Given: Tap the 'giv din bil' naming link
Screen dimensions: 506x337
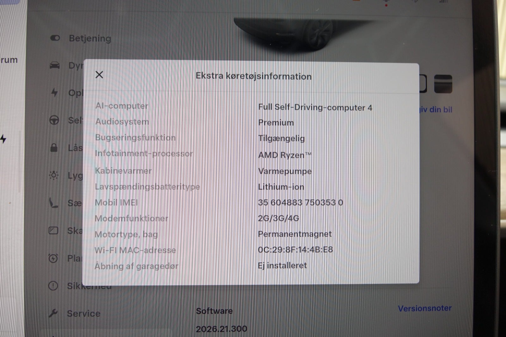Looking at the screenshot, I should click(x=436, y=109).
